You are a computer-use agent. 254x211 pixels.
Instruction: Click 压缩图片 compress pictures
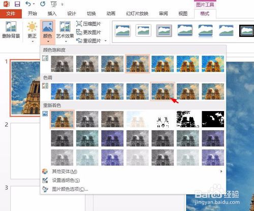click(88, 24)
